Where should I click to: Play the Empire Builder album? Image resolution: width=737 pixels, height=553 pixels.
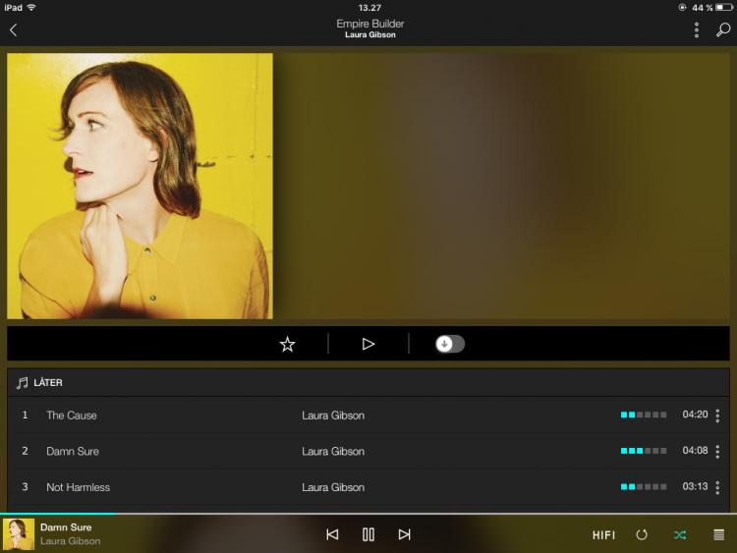coord(368,344)
